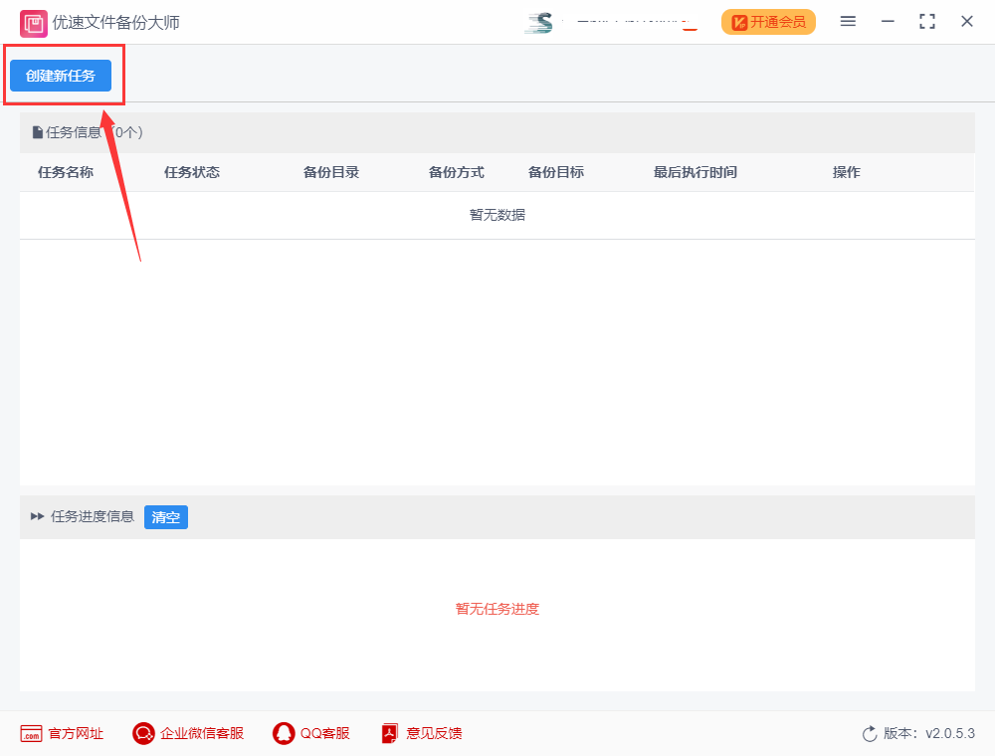995x756 pixels.
Task: Click the refresh icon next to version number
Action: tap(867, 733)
